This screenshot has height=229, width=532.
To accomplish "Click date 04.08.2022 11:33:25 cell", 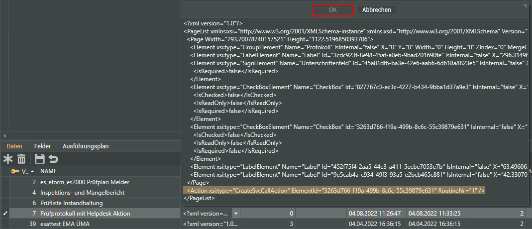I will click(x=435, y=214).
